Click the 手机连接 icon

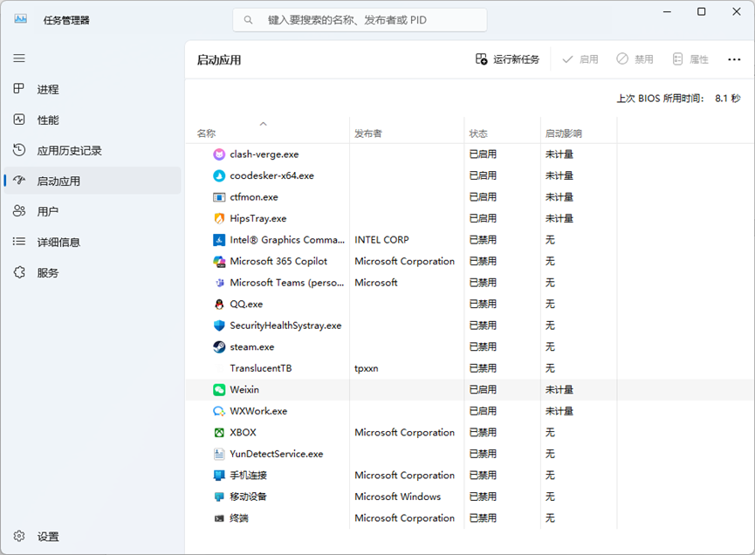[219, 476]
